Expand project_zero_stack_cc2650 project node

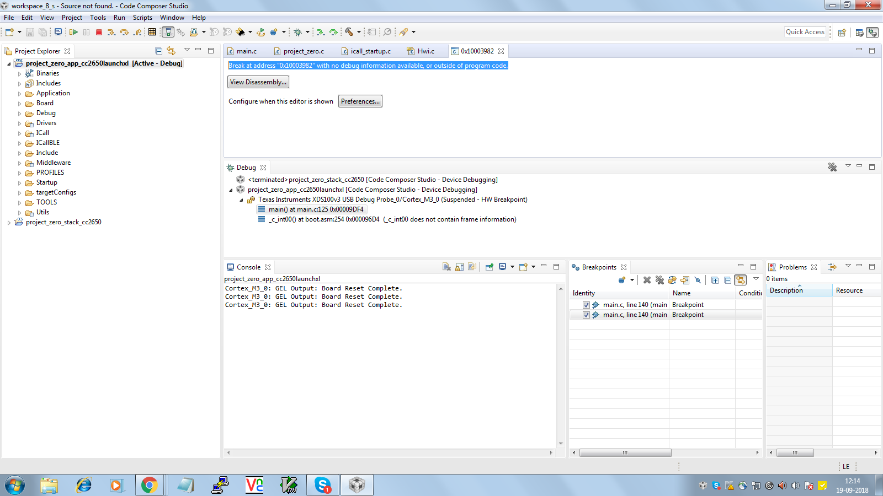9,223
